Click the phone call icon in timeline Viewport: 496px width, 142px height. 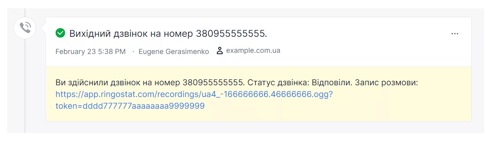25,28
